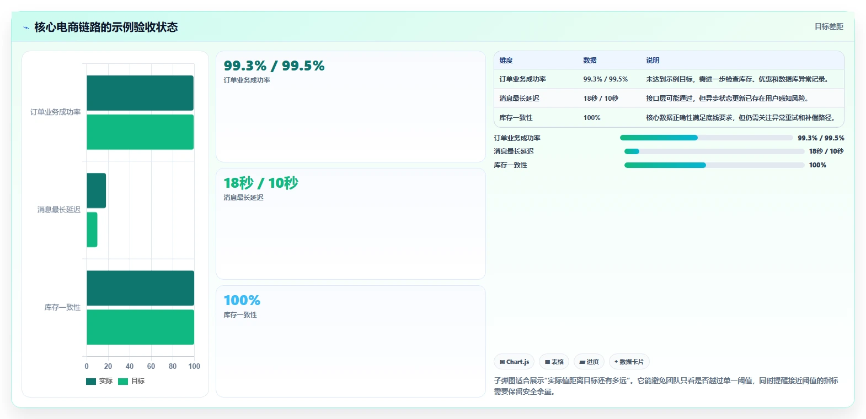Select the Chart.js tag chip
This screenshot has height=419, width=866.
514,362
